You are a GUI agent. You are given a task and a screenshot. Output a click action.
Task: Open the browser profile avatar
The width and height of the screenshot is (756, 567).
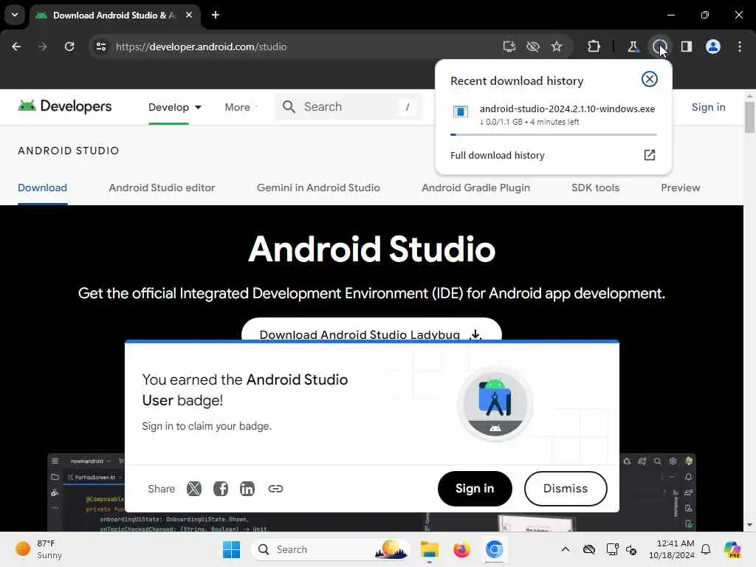713,47
